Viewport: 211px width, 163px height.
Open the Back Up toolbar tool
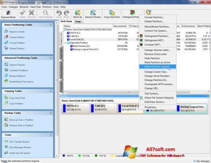tap(77, 14)
